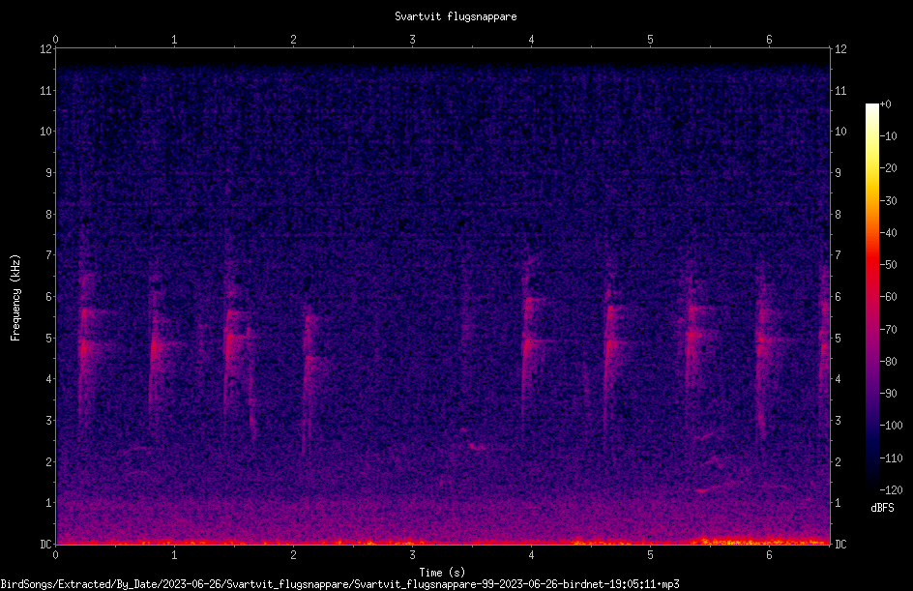913x591 pixels.
Task: Click the '-20' color scale value
Action: [888, 168]
